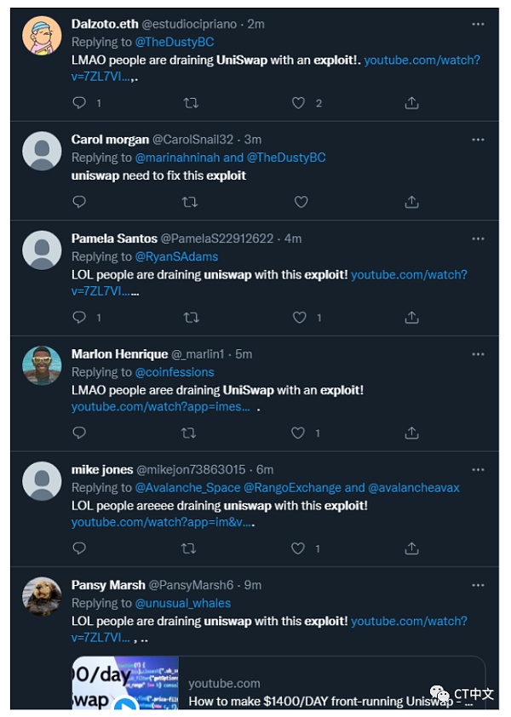Share Marlon Henrique's tweet
The width and height of the screenshot is (511, 717).
pyautogui.click(x=411, y=433)
